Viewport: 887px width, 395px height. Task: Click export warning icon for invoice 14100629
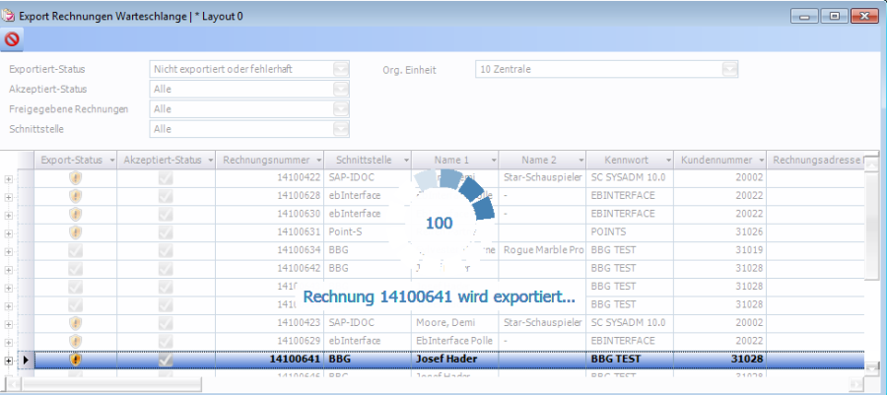click(x=75, y=341)
